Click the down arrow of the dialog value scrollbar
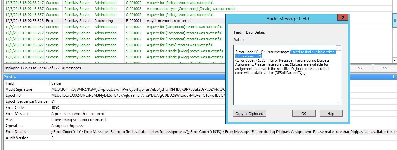This screenshot has height=150, width=397. [x=339, y=102]
